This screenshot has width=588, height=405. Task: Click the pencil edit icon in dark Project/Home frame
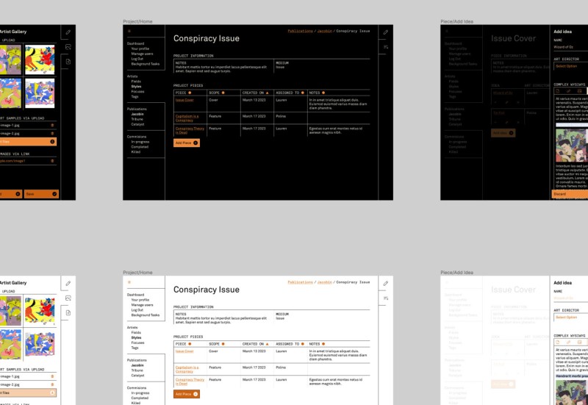tap(386, 32)
